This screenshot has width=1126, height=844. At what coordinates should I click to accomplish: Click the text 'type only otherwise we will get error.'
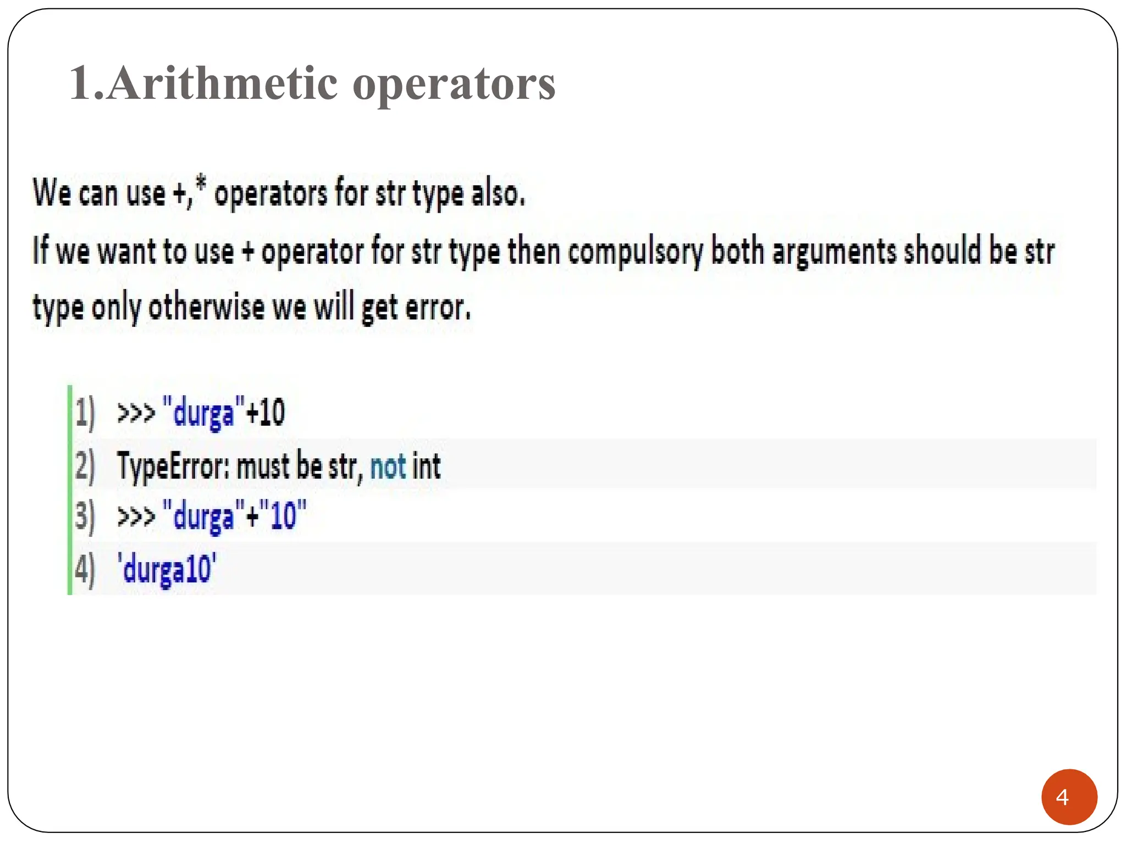(x=252, y=307)
